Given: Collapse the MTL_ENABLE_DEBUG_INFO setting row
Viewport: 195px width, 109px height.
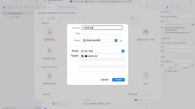Looking at the screenshot, I should [x=82, y=104].
